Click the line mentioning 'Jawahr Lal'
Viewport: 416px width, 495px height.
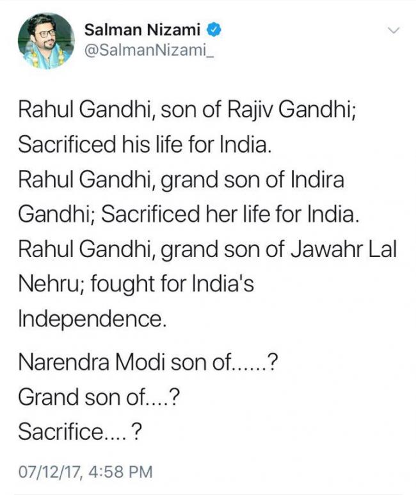click(x=208, y=249)
